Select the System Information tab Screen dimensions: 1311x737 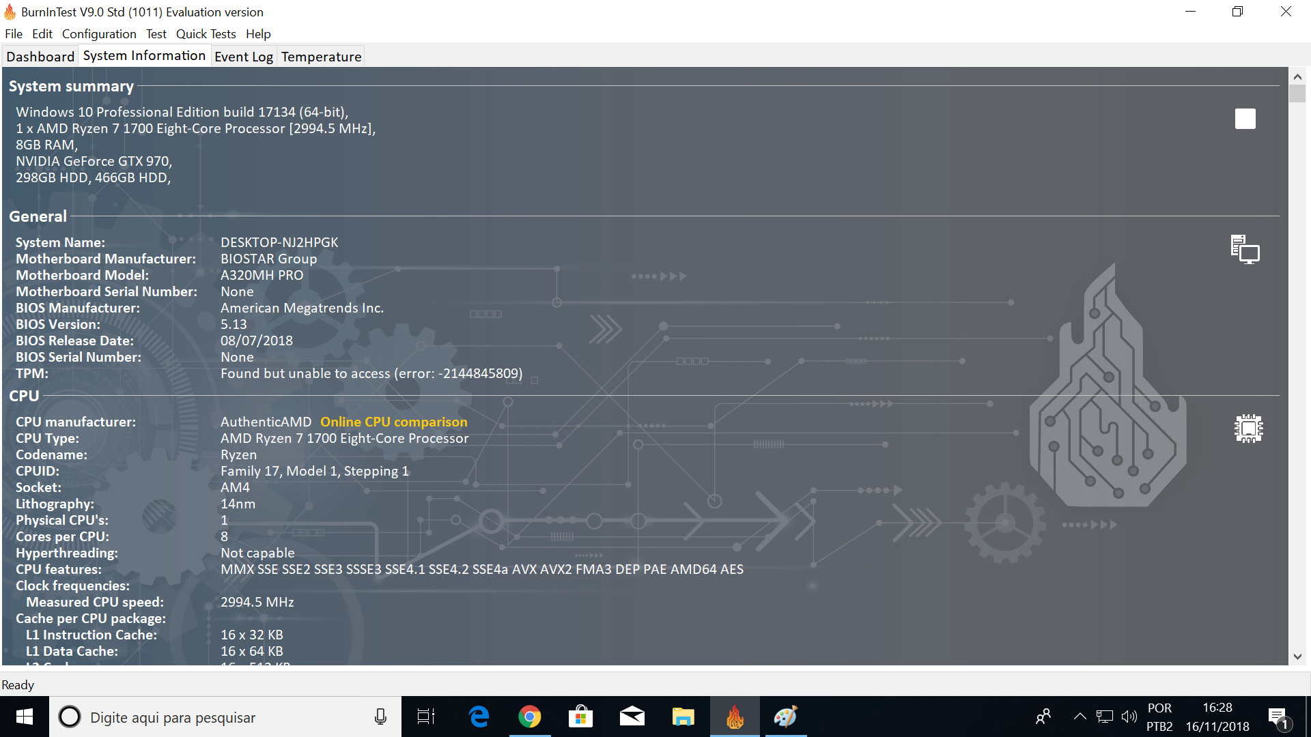click(144, 56)
